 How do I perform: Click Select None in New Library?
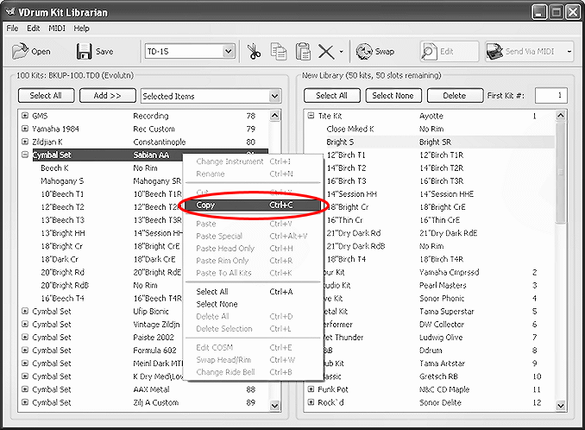393,96
